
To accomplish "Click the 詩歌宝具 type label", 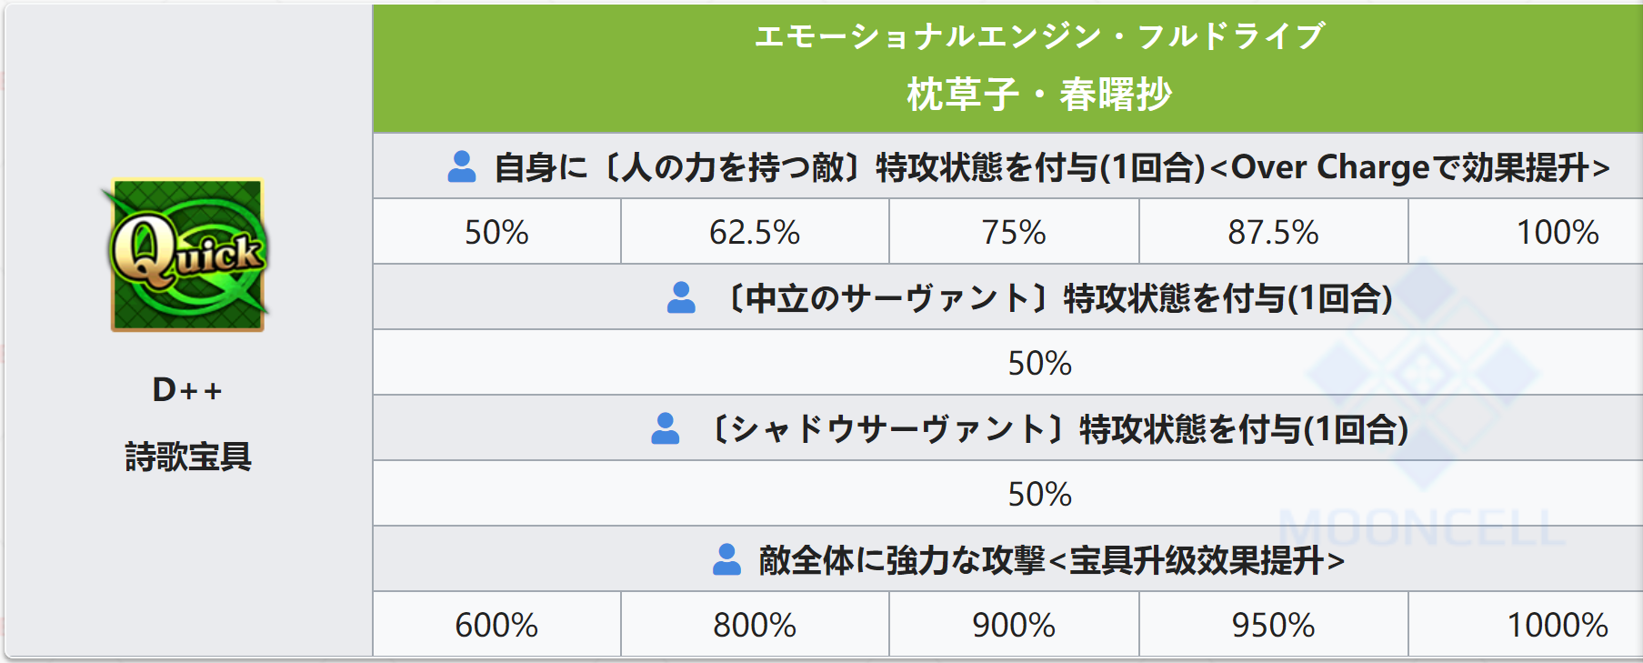I will pyautogui.click(x=187, y=457).
